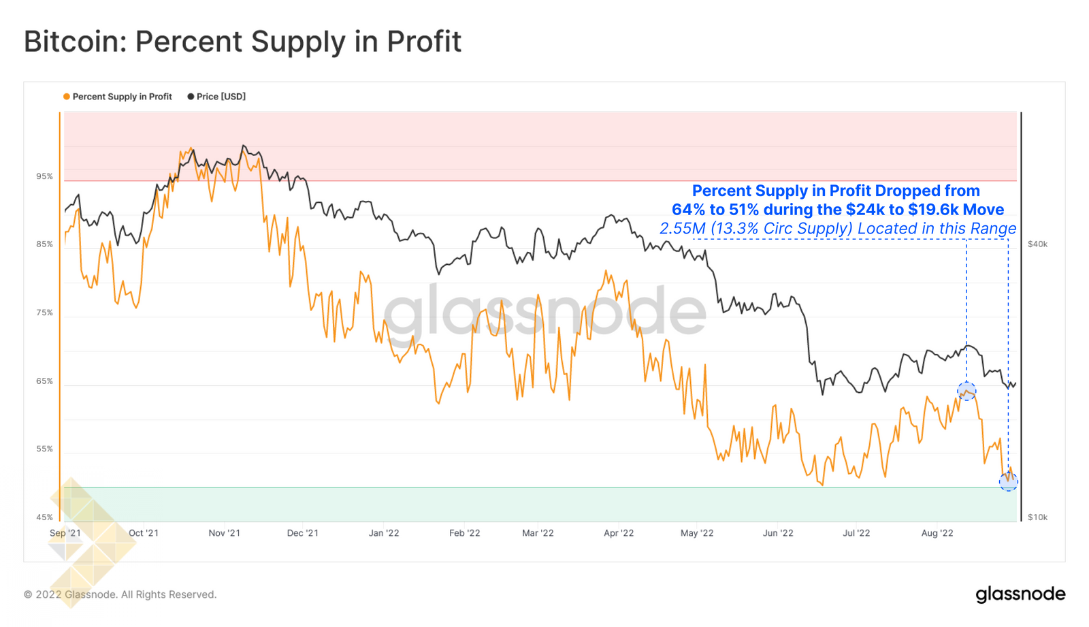The image size is (1089, 627).
Task: Click the lower blue dashed circle marker at 51%
Action: pyautogui.click(x=1008, y=482)
